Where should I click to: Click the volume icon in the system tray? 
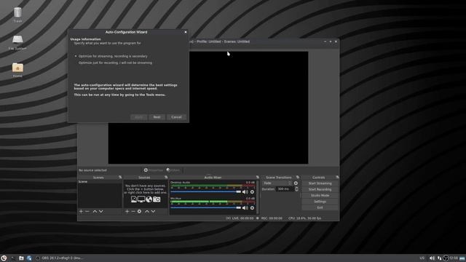[432, 258]
